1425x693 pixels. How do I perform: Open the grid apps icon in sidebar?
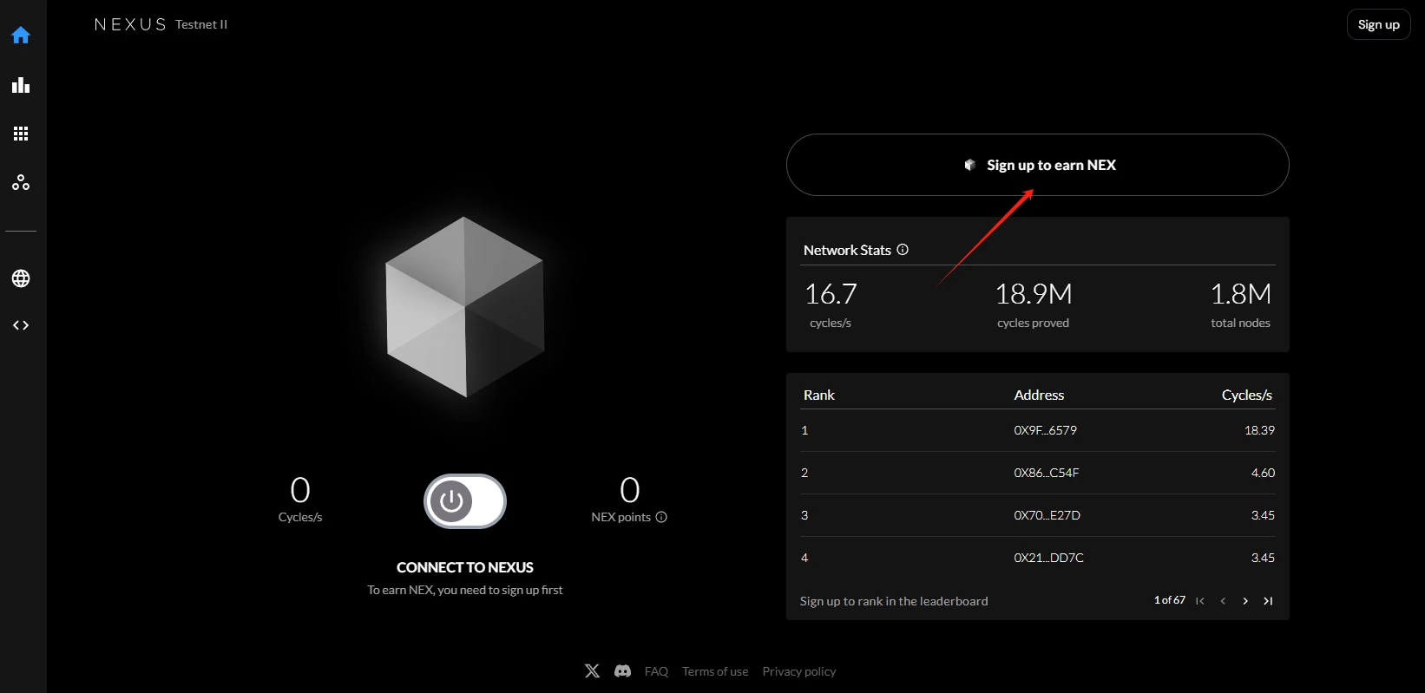click(x=21, y=134)
